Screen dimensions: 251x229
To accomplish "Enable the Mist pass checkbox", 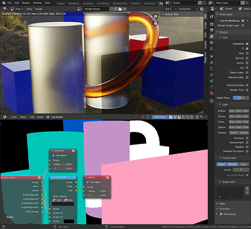I will click(247, 54).
